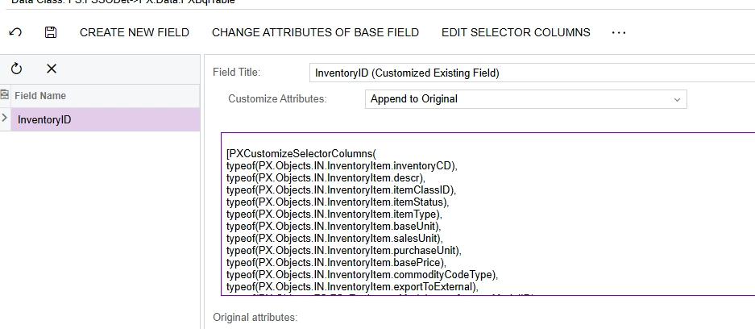Choose Edit Selector Columns
This screenshot has width=755, height=329.
pyautogui.click(x=516, y=32)
